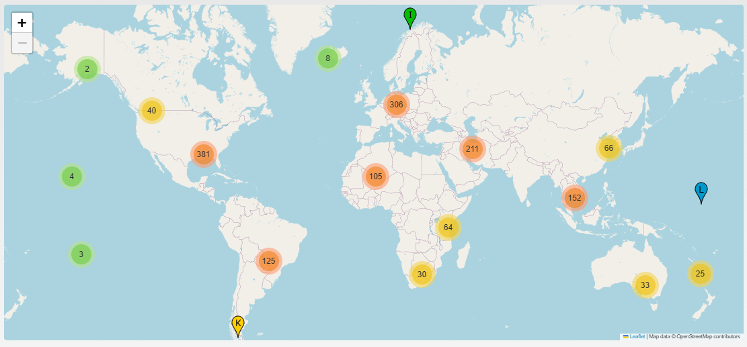Click the 30 cluster in southern Africa
The width and height of the screenshot is (747, 347).
pyautogui.click(x=422, y=274)
